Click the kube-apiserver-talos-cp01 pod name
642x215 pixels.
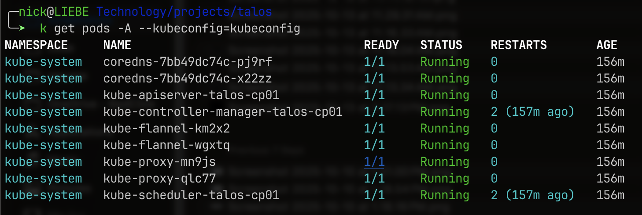[x=191, y=95]
